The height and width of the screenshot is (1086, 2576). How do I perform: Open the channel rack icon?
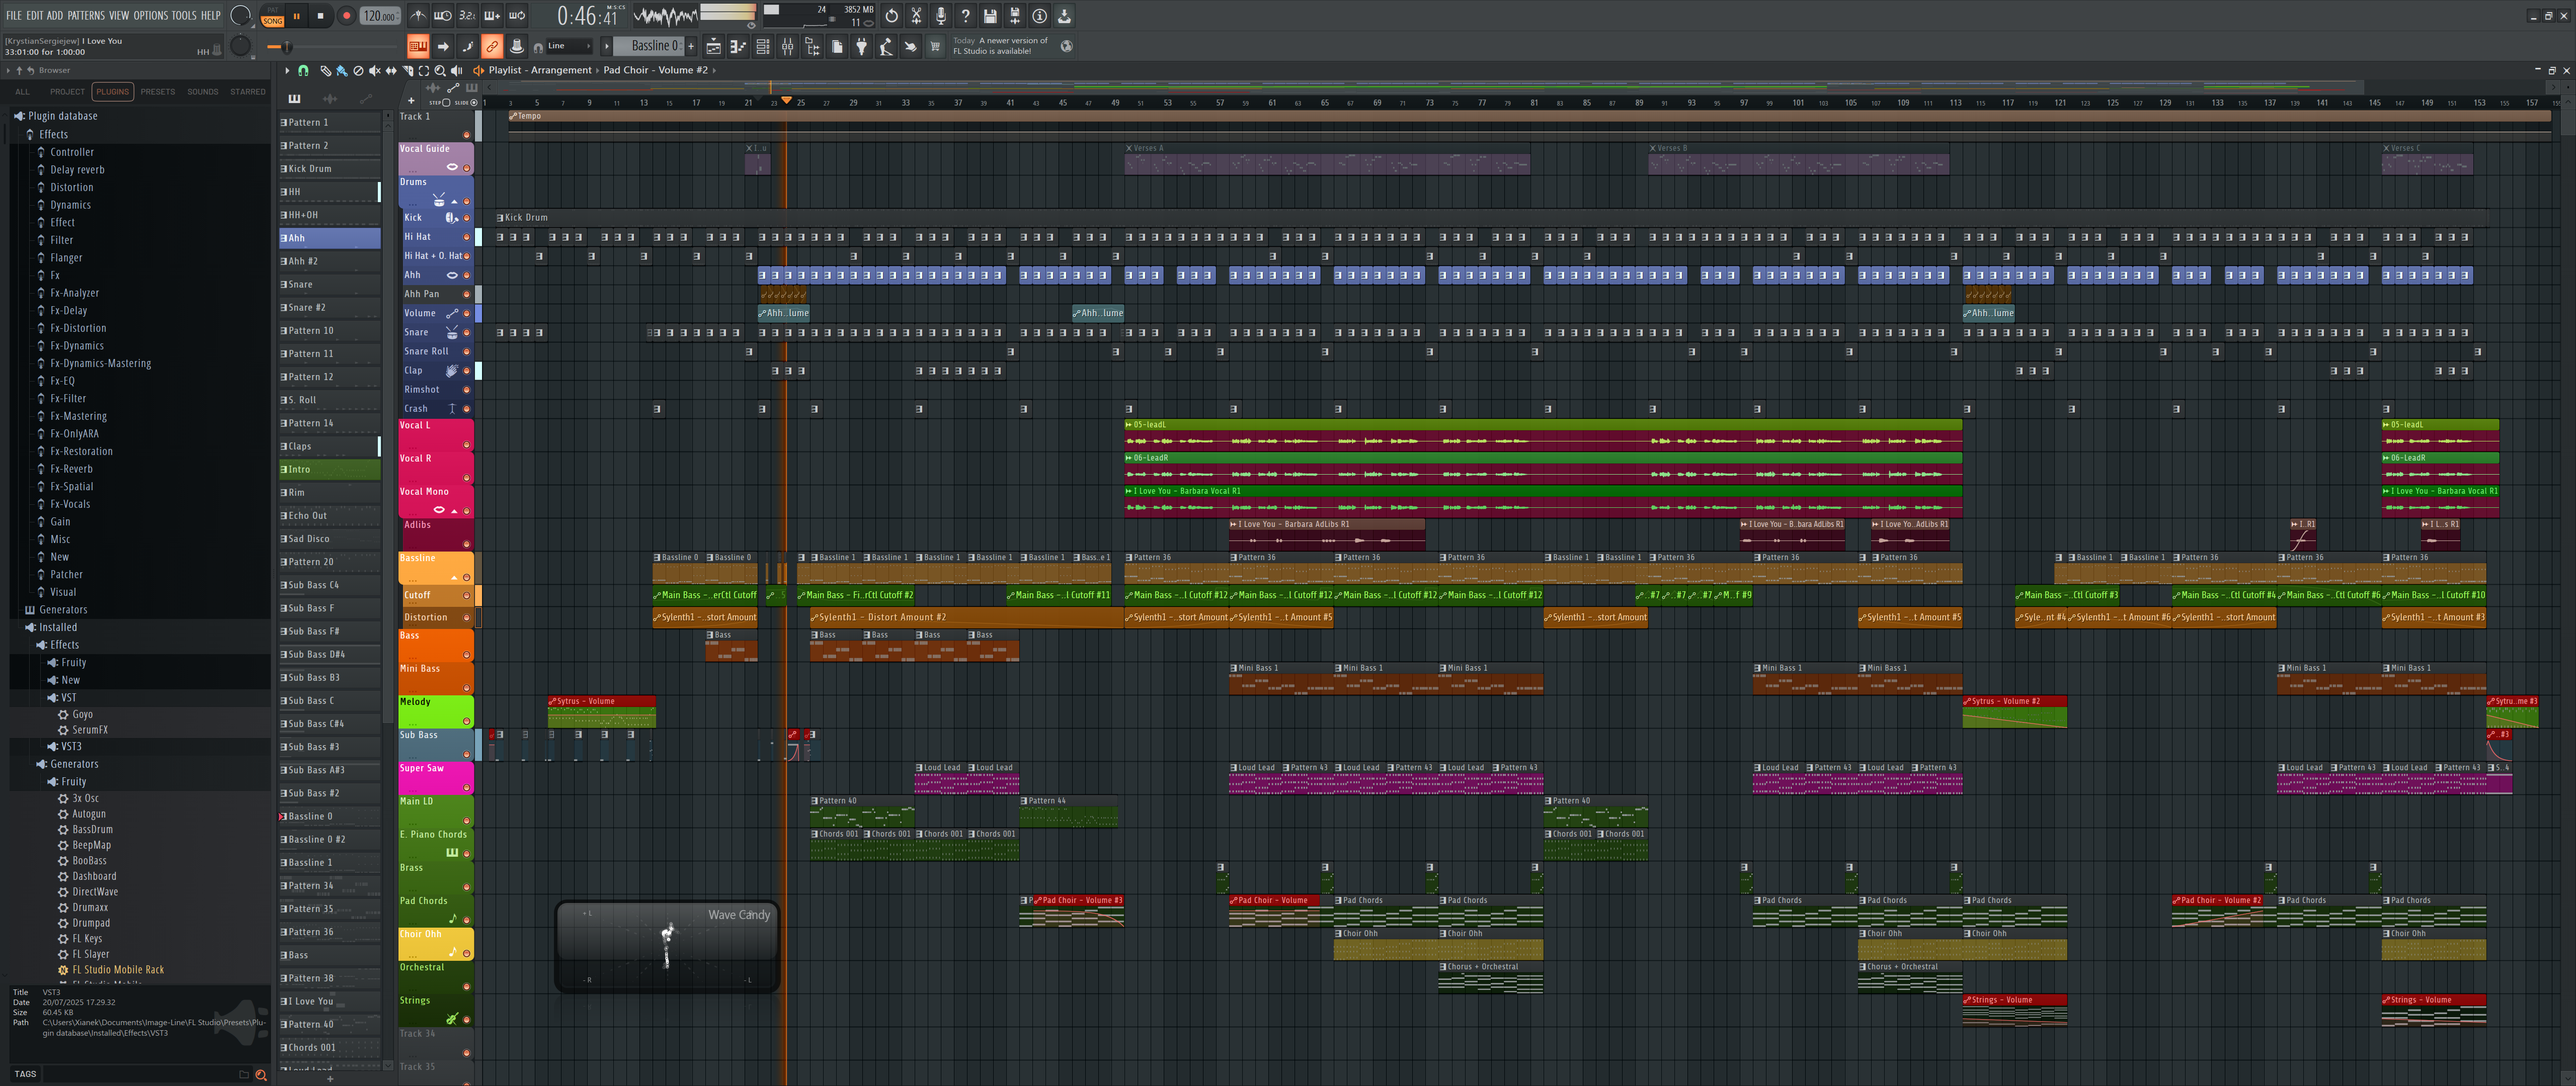[x=762, y=46]
